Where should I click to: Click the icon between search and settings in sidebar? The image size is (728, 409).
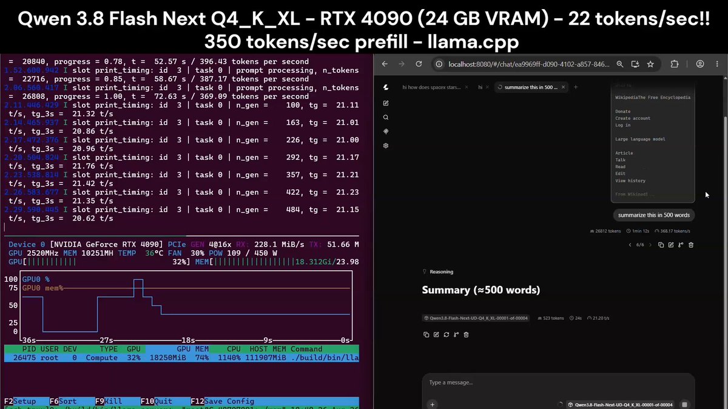(x=386, y=131)
